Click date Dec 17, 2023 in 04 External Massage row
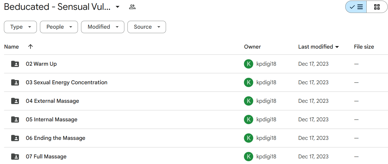 pyautogui.click(x=313, y=101)
